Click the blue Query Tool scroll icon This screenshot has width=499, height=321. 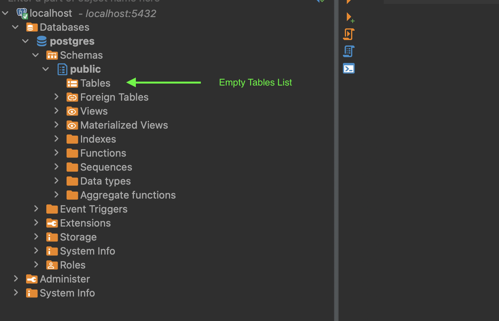click(349, 51)
